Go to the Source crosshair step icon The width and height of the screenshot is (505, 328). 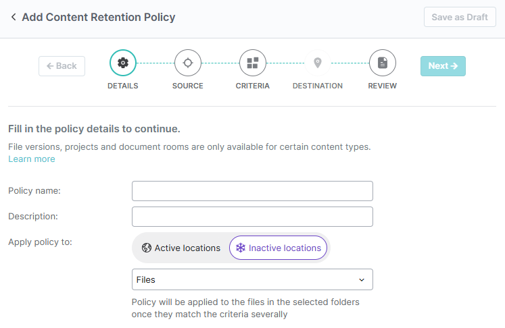[188, 63]
